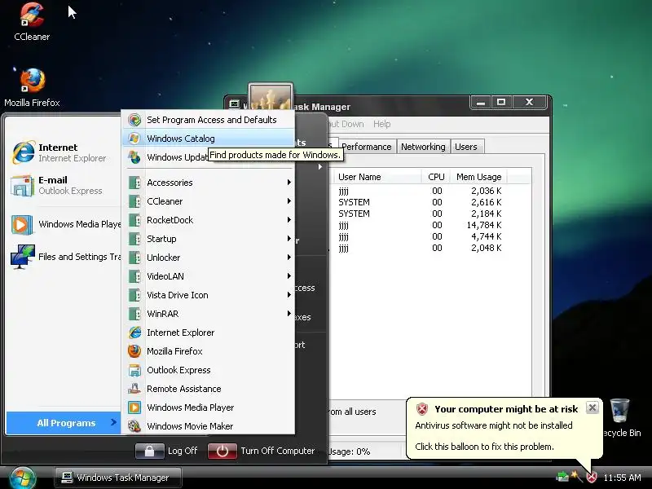652x489 pixels.
Task: Click the VideoLAN folder icon
Action: (x=134, y=276)
